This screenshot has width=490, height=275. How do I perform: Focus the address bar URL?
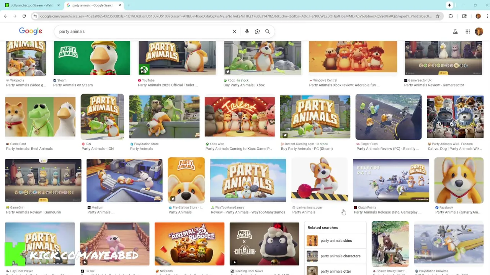235,16
